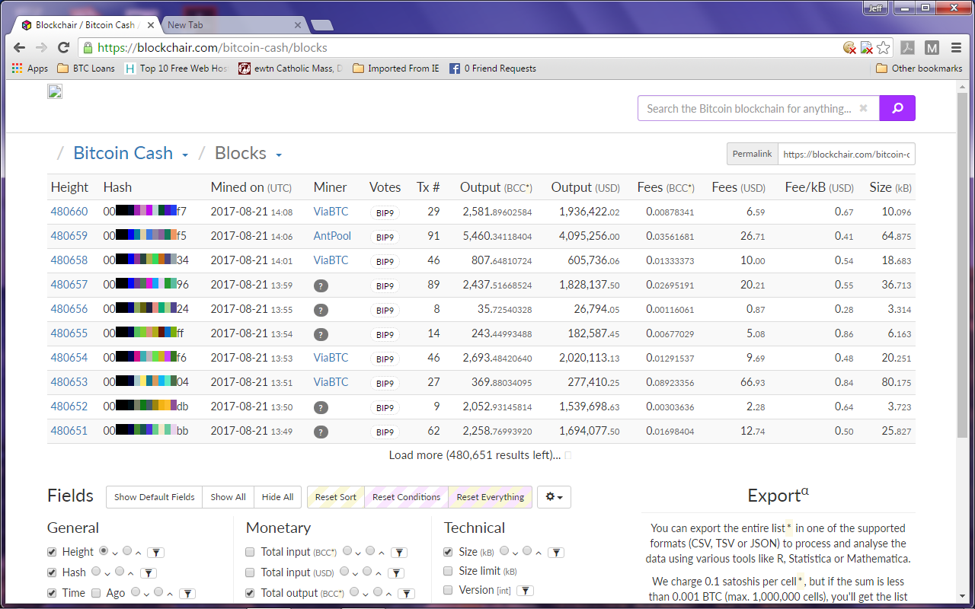Select descending sort radio for Height
Image resolution: width=975 pixels, height=609 pixels.
[x=104, y=551]
